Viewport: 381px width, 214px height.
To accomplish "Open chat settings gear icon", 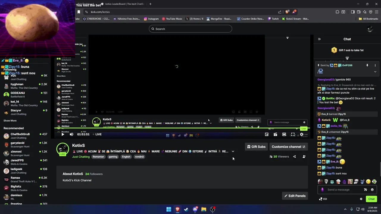I will [361, 199].
